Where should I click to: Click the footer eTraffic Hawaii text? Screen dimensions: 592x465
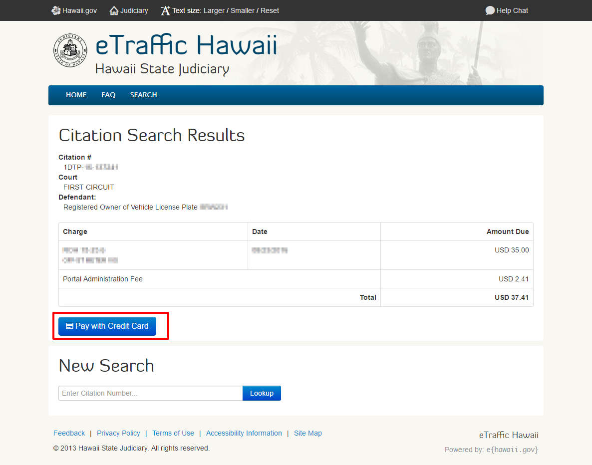(509, 435)
